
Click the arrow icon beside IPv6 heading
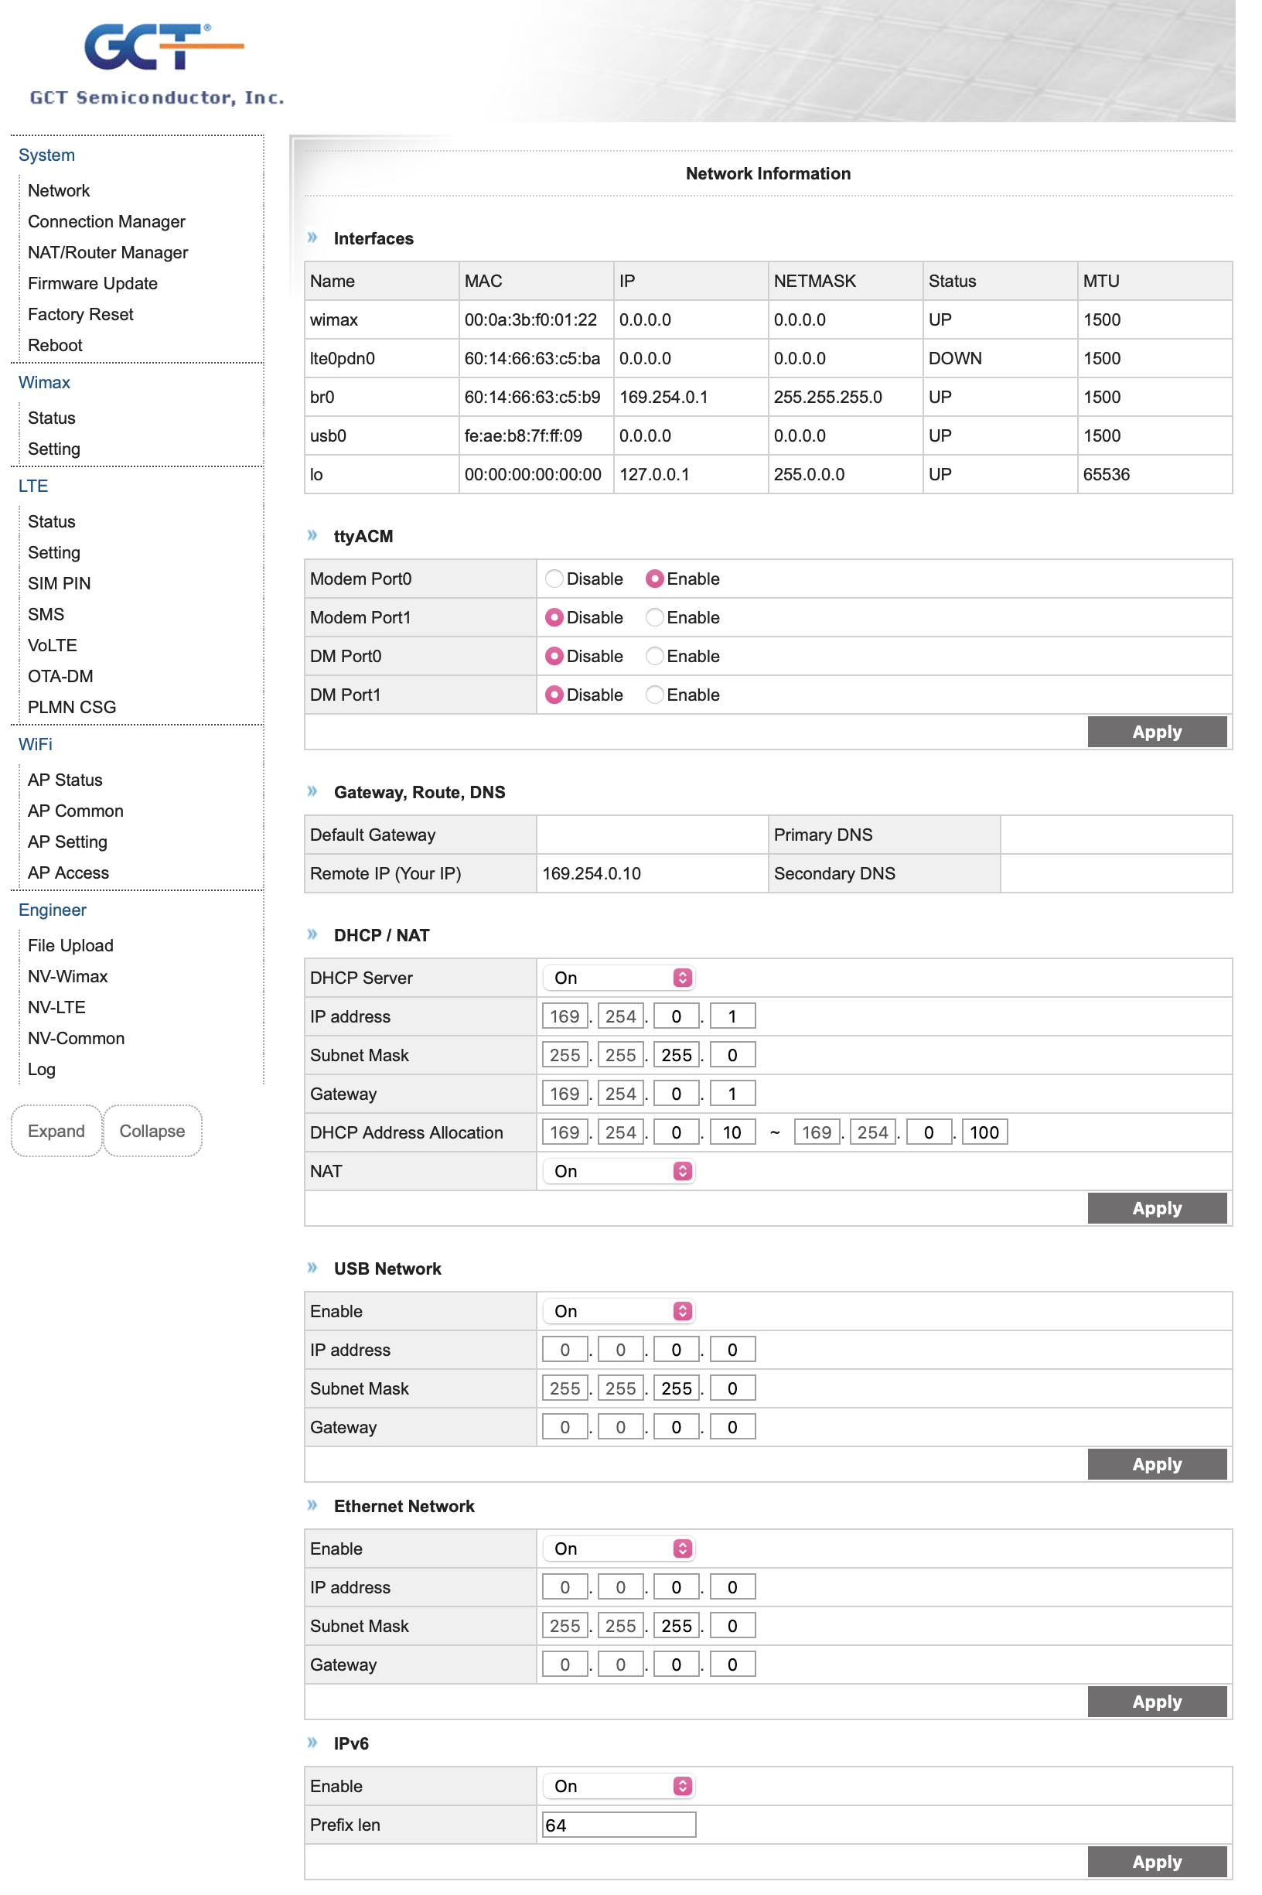tap(312, 1743)
